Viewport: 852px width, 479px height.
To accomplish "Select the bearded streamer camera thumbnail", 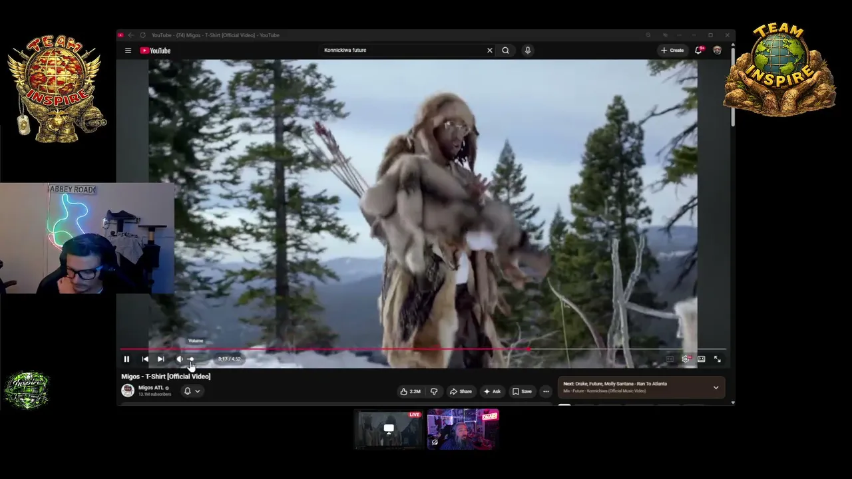I will [x=463, y=429].
